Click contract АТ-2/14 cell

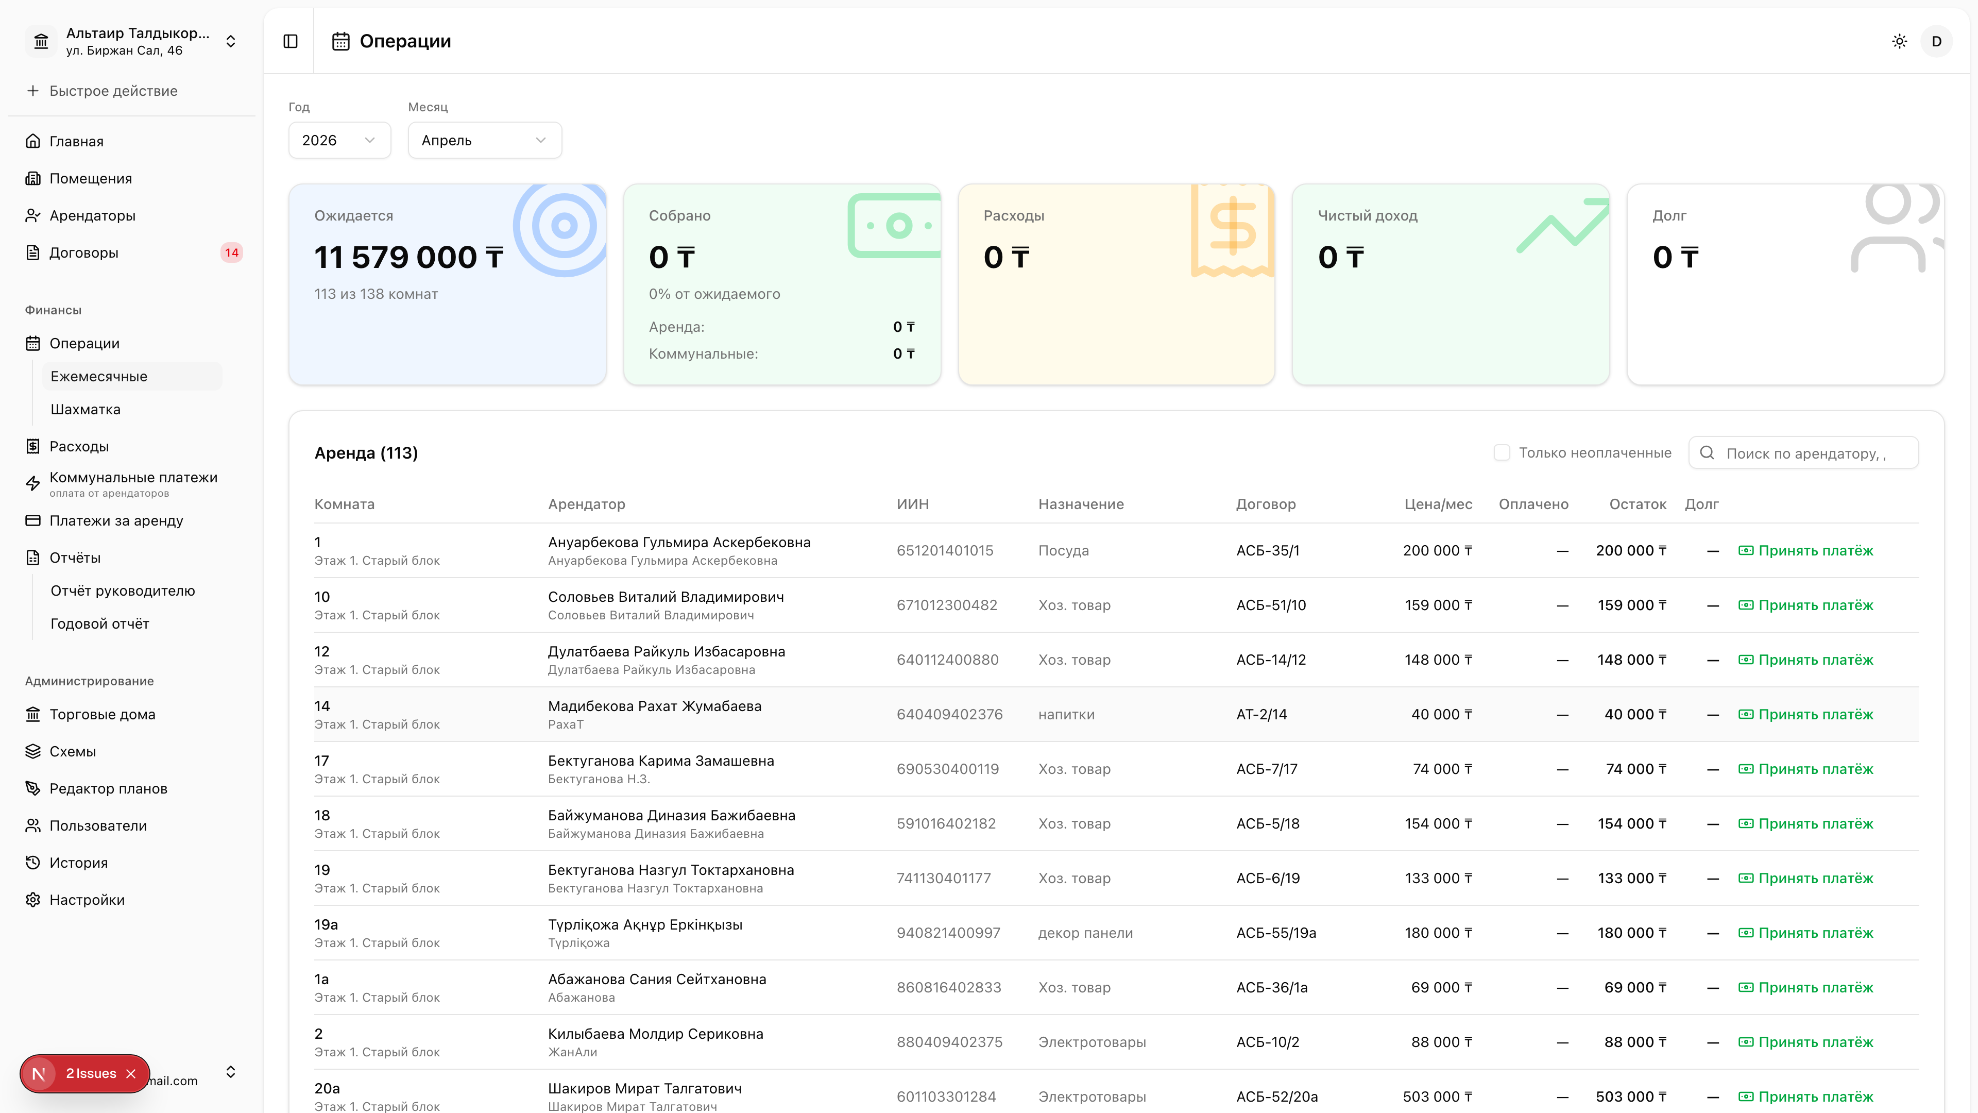click(1261, 714)
